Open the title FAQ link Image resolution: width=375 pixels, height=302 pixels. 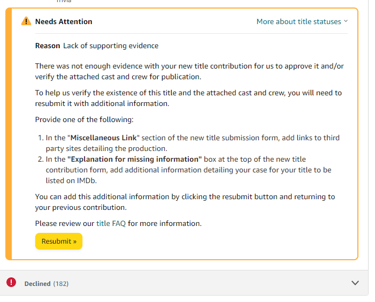tap(111, 223)
